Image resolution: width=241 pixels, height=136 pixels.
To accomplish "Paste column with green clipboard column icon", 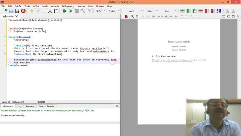I will coord(194,11).
